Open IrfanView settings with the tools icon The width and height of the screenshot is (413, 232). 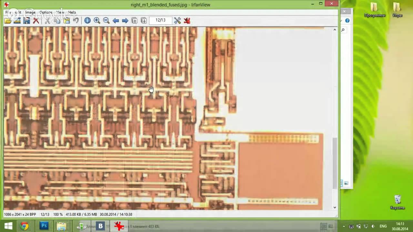tap(177, 21)
